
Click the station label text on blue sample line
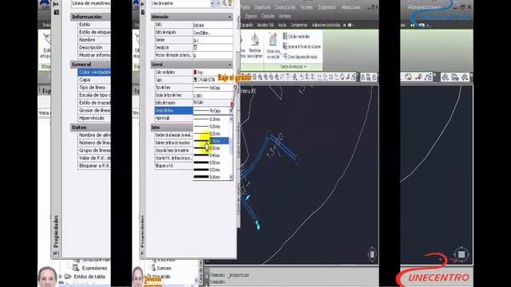click(275, 146)
